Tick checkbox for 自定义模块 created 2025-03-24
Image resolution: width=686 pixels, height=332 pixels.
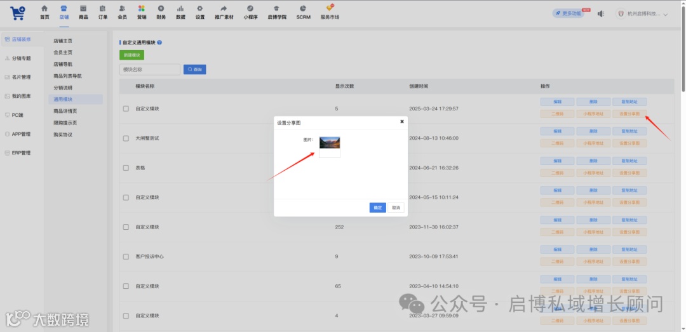click(x=126, y=109)
